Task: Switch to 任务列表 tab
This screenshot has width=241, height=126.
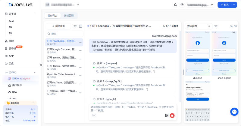Action: [x=52, y=16]
